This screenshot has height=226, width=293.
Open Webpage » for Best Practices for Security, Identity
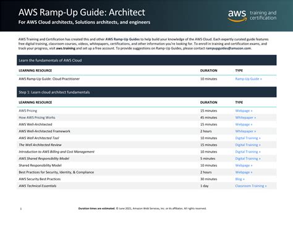pos(244,172)
